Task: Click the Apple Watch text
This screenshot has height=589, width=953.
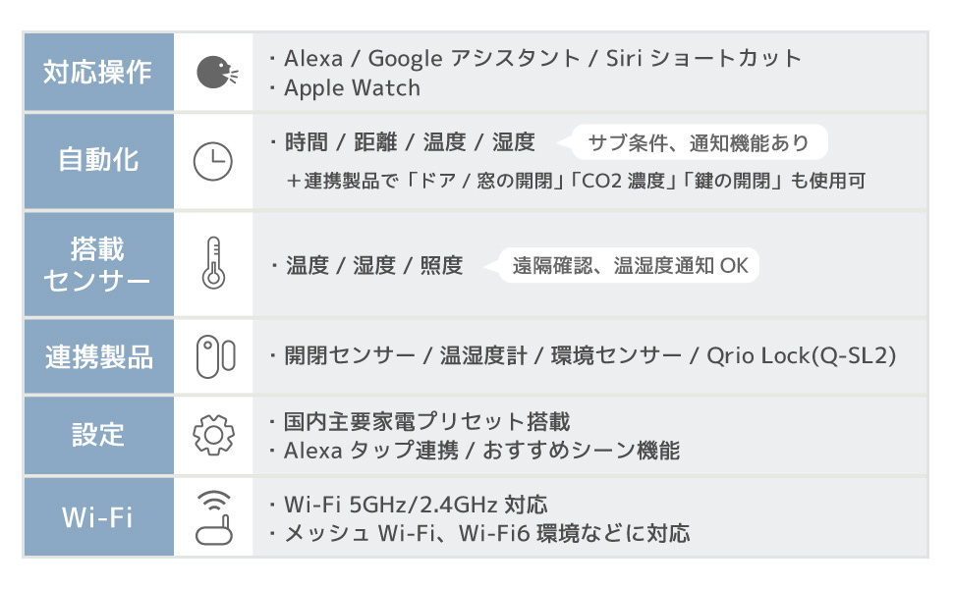Action: coord(352,88)
